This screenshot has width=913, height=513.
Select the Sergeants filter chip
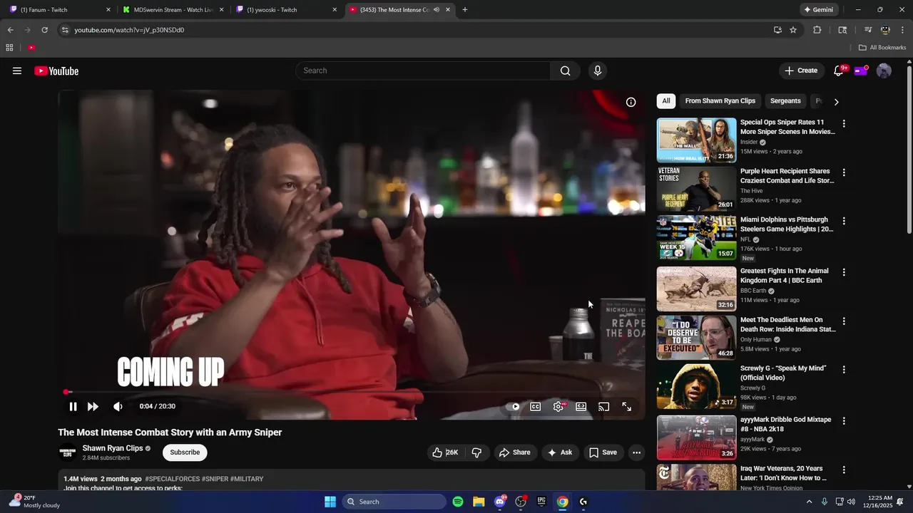785,101
